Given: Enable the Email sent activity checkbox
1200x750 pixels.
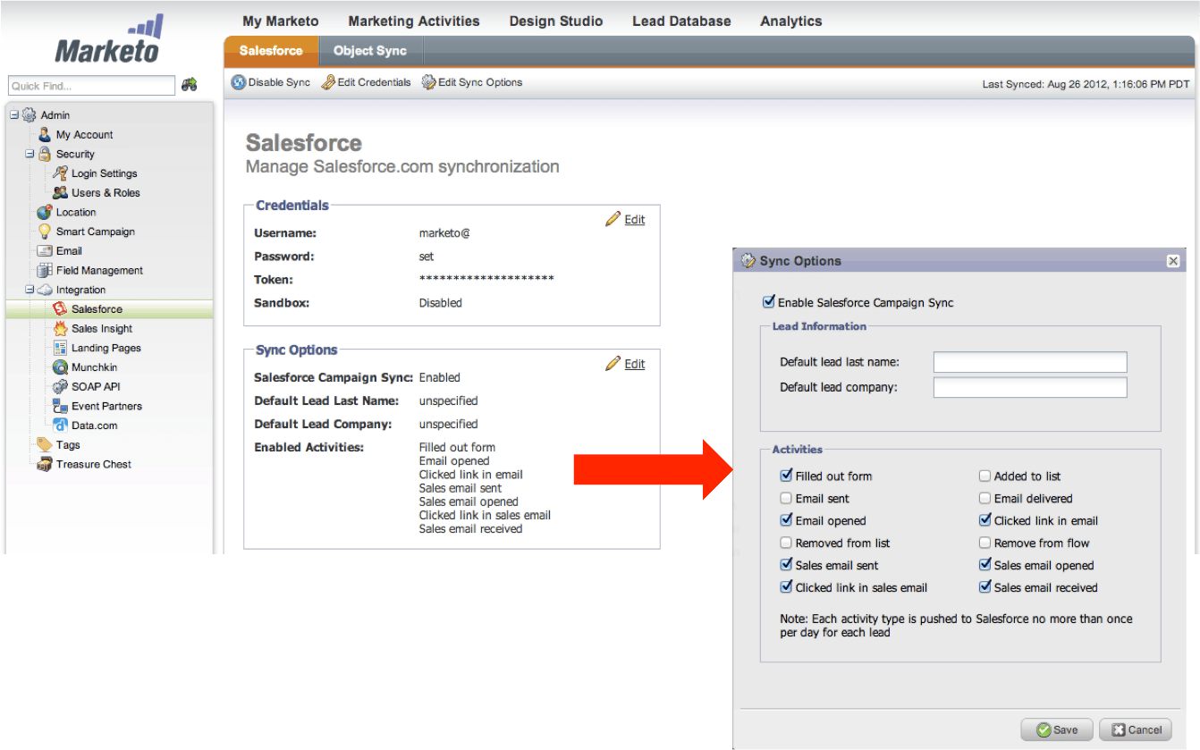Looking at the screenshot, I should point(785,498).
